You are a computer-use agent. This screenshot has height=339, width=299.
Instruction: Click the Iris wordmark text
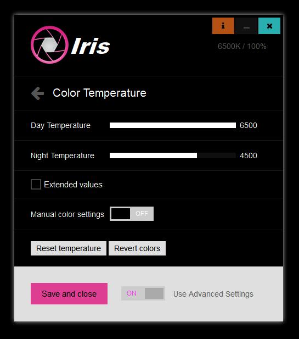(91, 46)
